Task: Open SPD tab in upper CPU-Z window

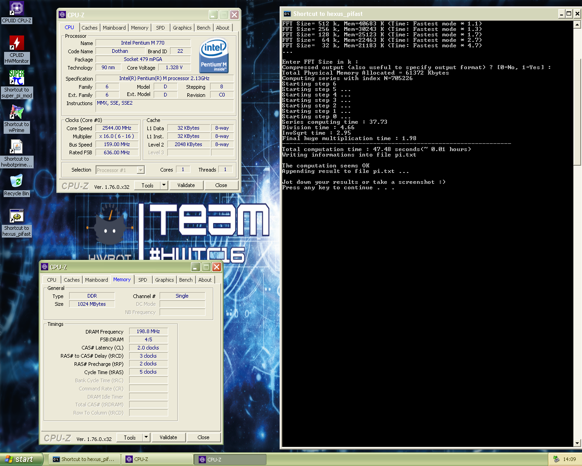Action: tap(161, 28)
